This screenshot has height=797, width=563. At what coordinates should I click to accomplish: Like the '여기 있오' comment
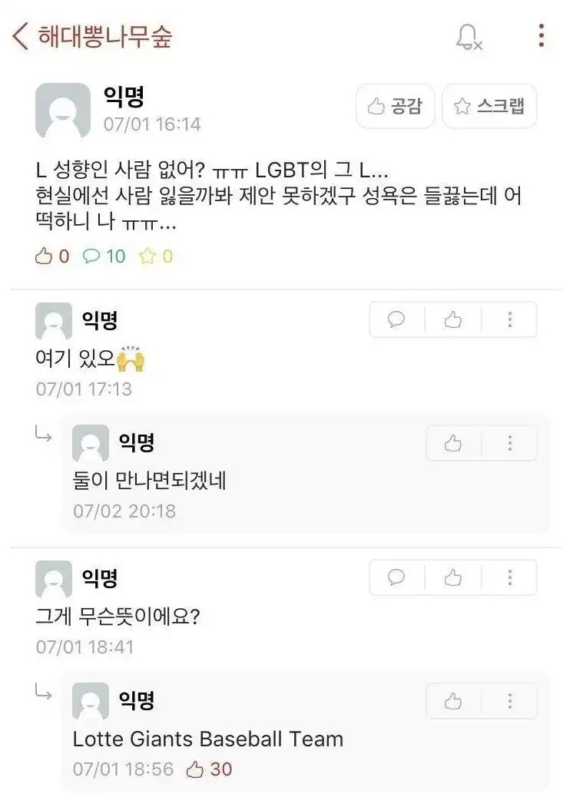click(x=453, y=319)
